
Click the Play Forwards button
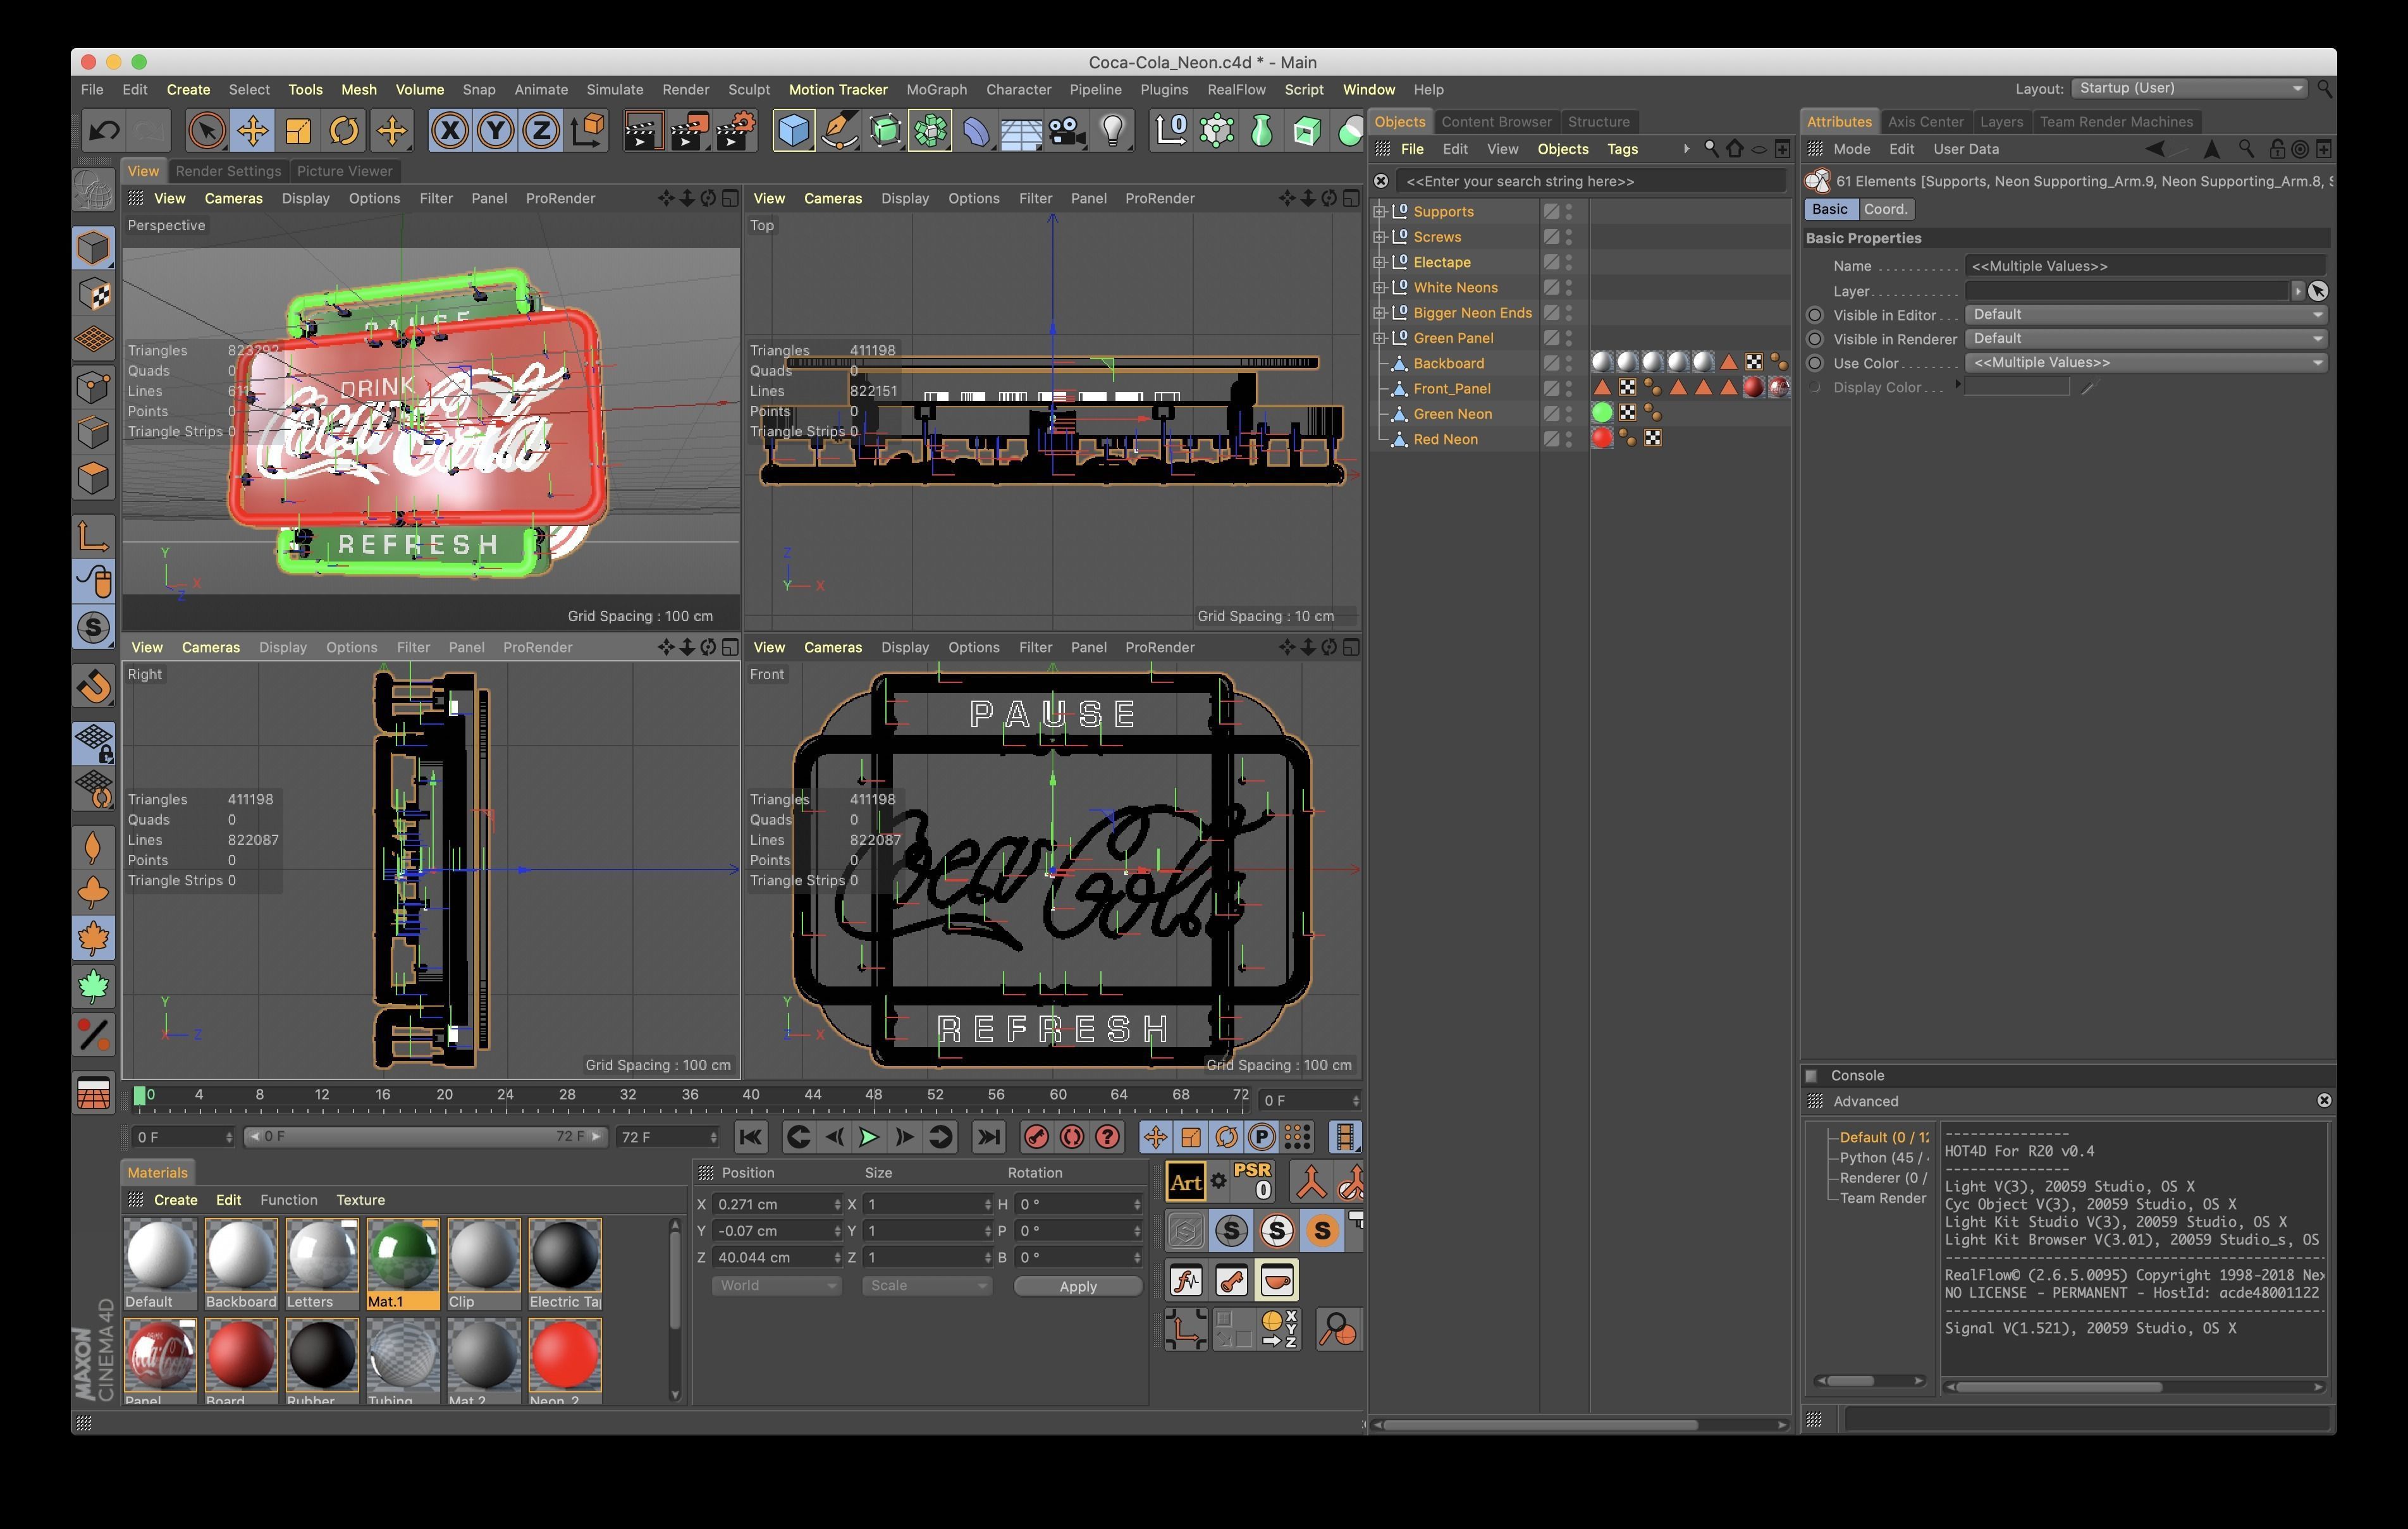coord(868,1137)
